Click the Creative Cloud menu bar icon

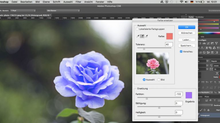pos(162,2)
